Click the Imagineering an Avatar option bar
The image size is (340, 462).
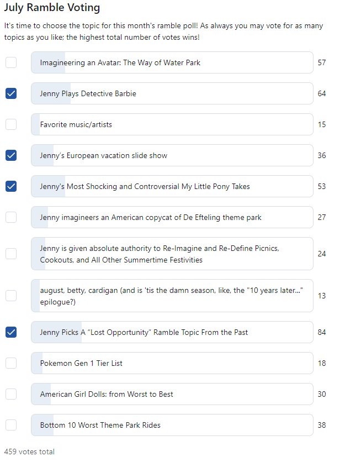[172, 62]
